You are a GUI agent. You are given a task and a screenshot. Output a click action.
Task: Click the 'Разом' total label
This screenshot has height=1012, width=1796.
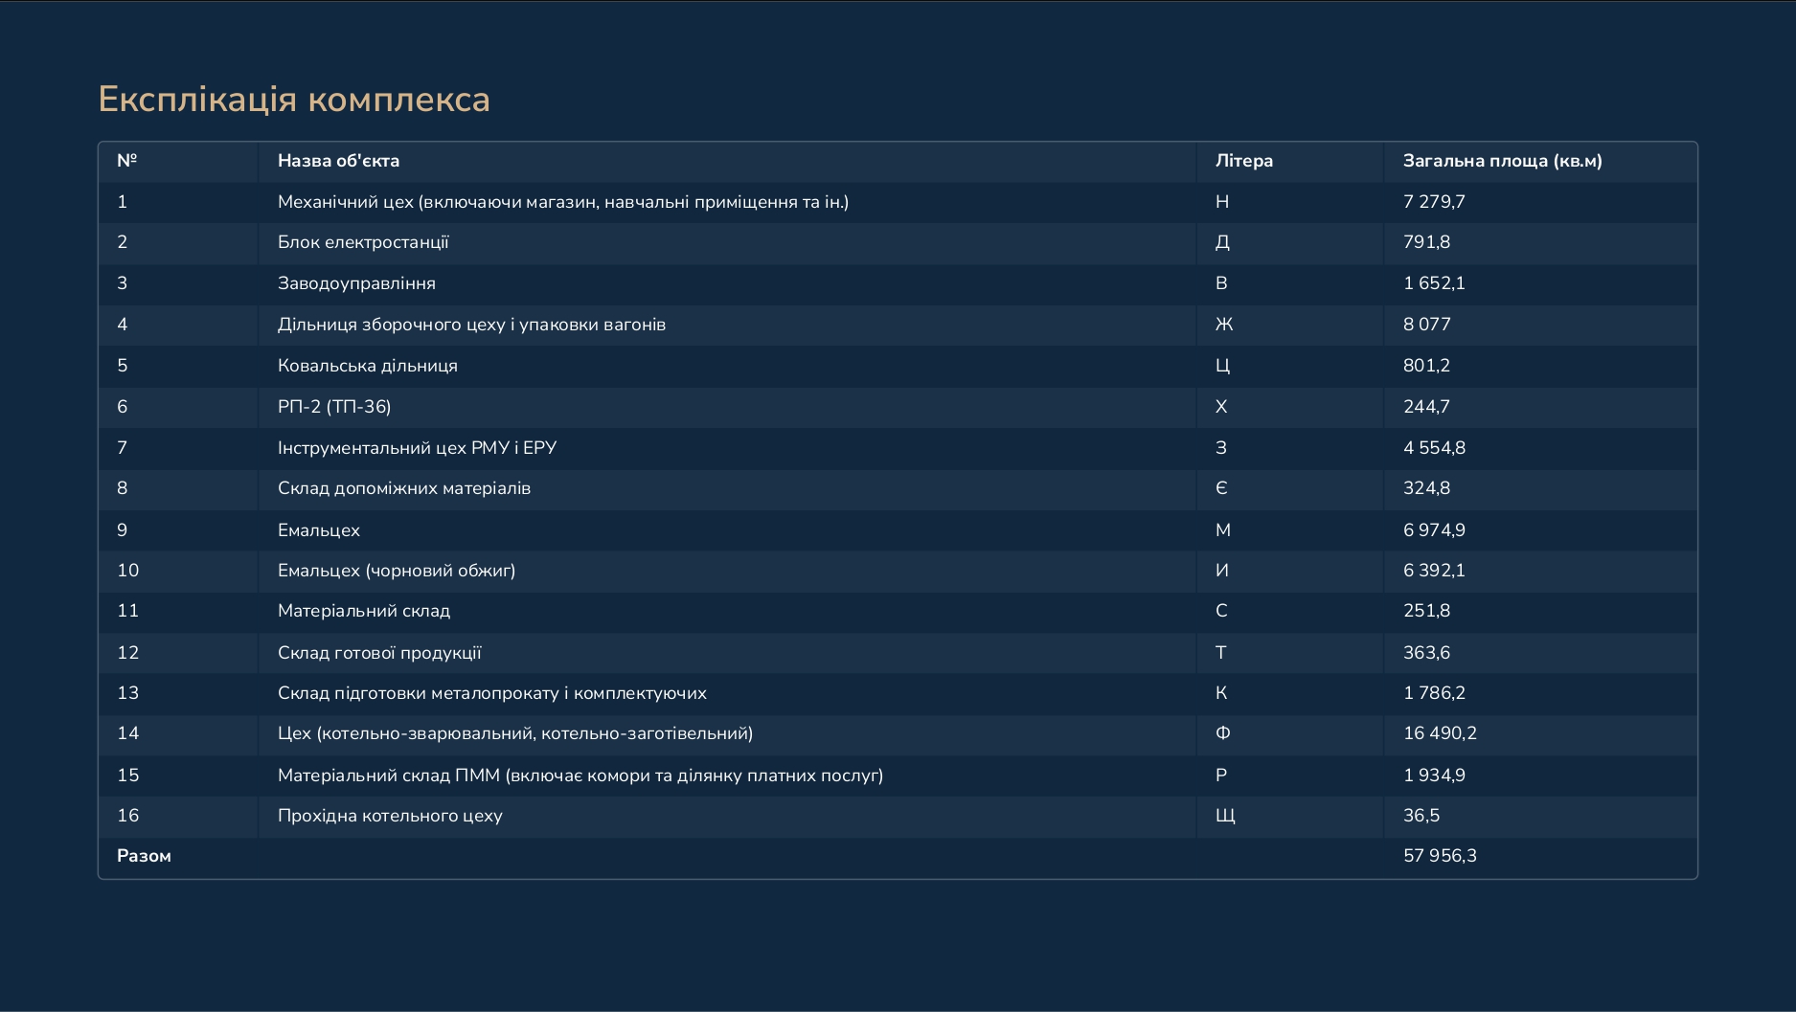click(144, 856)
